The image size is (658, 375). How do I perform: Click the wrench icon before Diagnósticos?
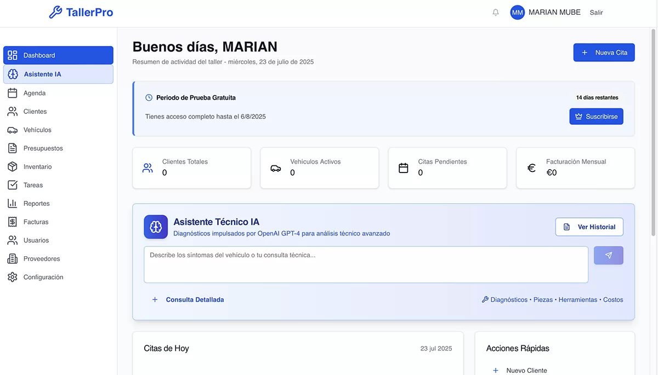pos(485,299)
